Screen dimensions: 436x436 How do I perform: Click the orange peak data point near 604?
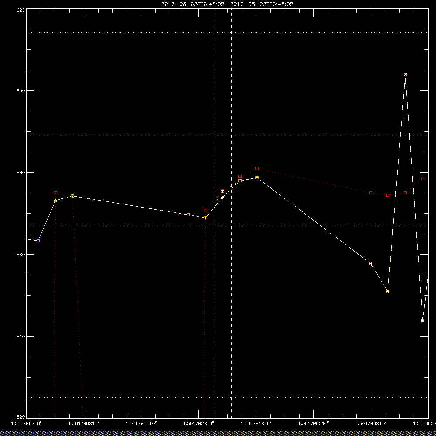tap(405, 75)
